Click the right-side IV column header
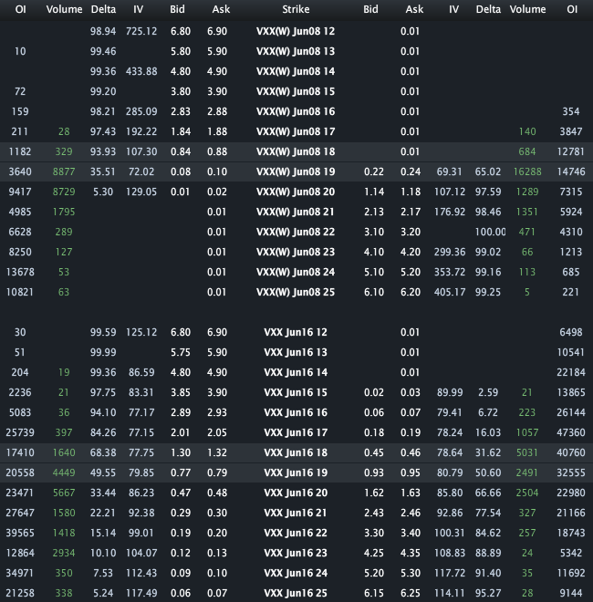This screenshot has height=602, width=593. 454,9
